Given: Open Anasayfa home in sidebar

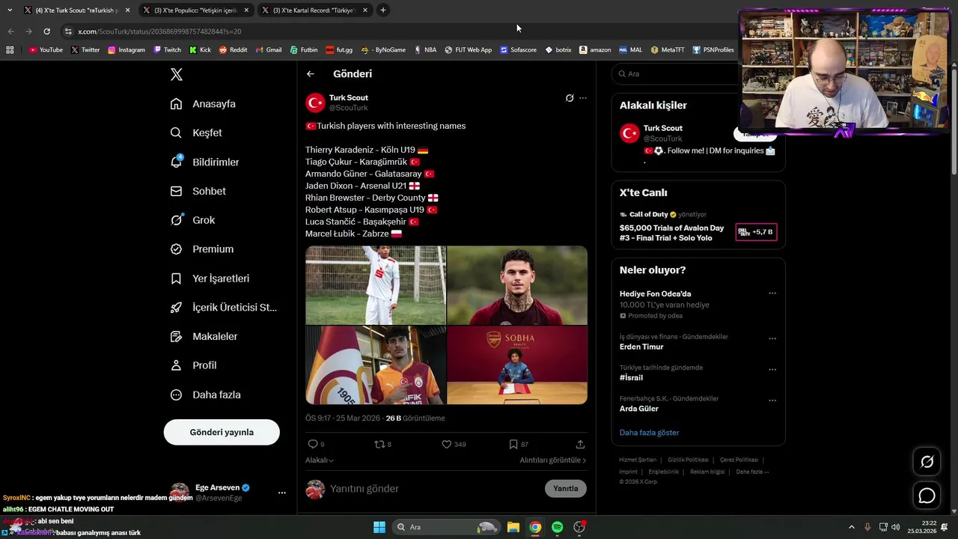Looking at the screenshot, I should pos(203,104).
